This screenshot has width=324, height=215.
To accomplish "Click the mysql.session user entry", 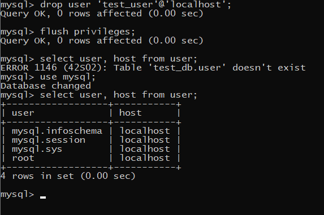I will 49,140.
